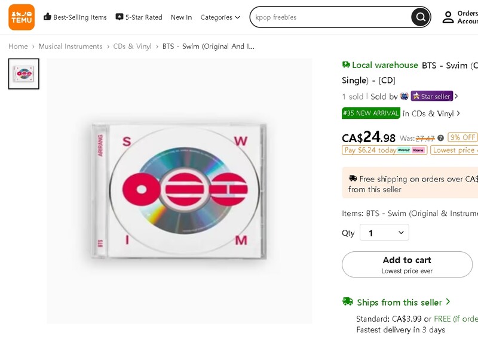Open the CDs & Vinyl breadcrumb link
478x339 pixels.
tap(132, 47)
